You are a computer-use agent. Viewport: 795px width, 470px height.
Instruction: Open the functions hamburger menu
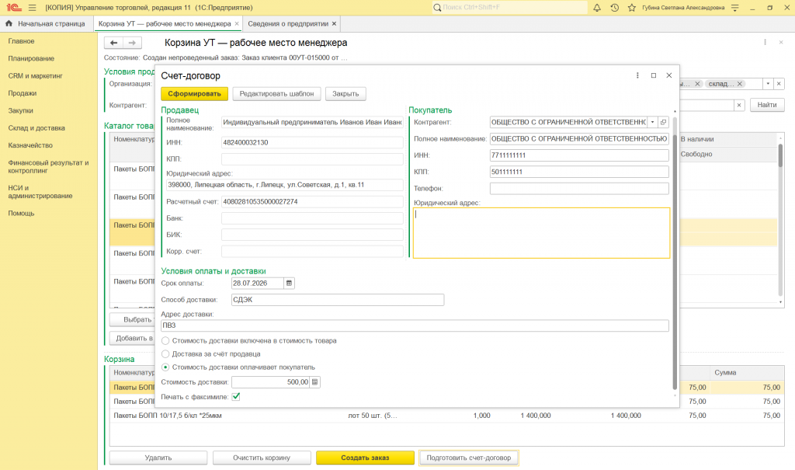(x=33, y=8)
